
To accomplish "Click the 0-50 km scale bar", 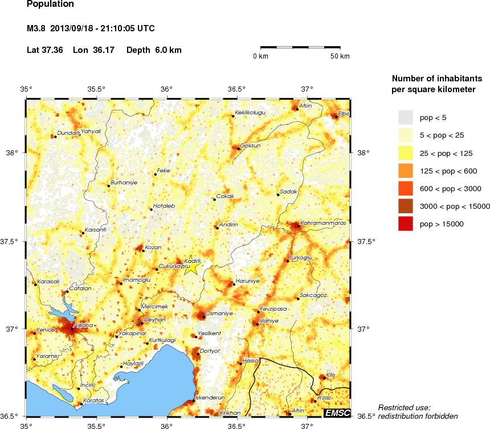I will coord(300,47).
